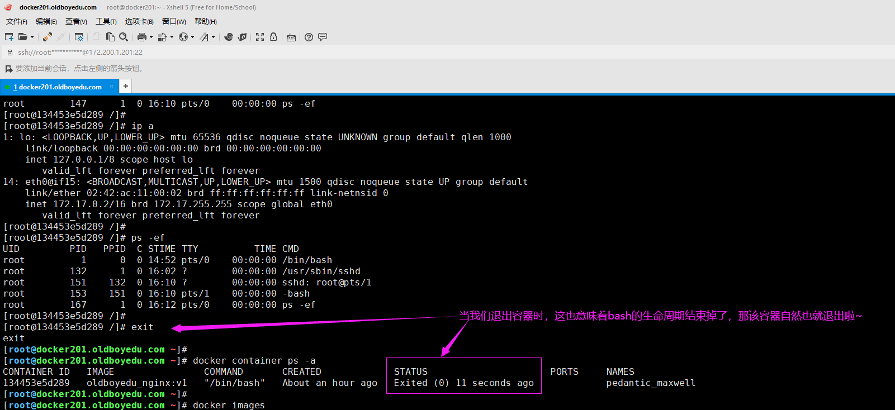This screenshot has width=895, height=410.
Task: Open session Properties icon with gear
Action: click(79, 37)
